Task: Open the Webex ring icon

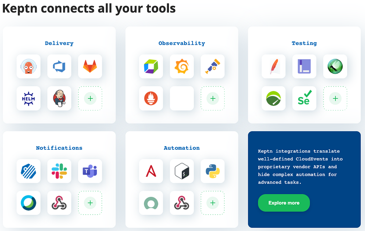Action: pyautogui.click(x=29, y=203)
